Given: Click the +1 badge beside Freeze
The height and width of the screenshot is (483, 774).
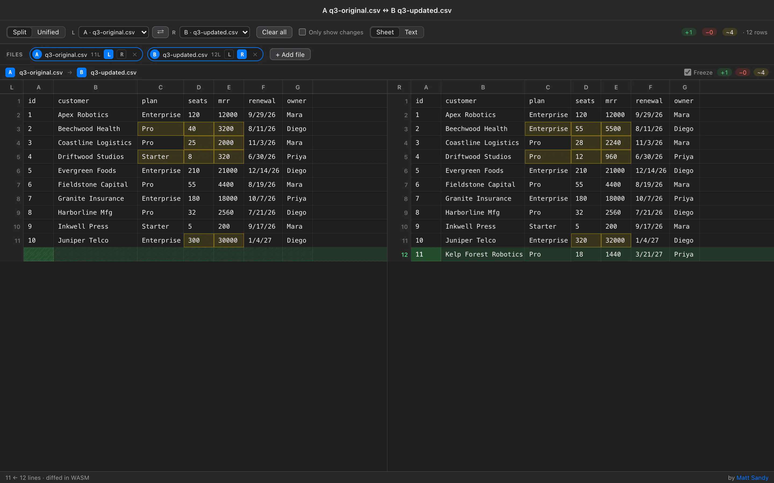Looking at the screenshot, I should click(x=724, y=72).
